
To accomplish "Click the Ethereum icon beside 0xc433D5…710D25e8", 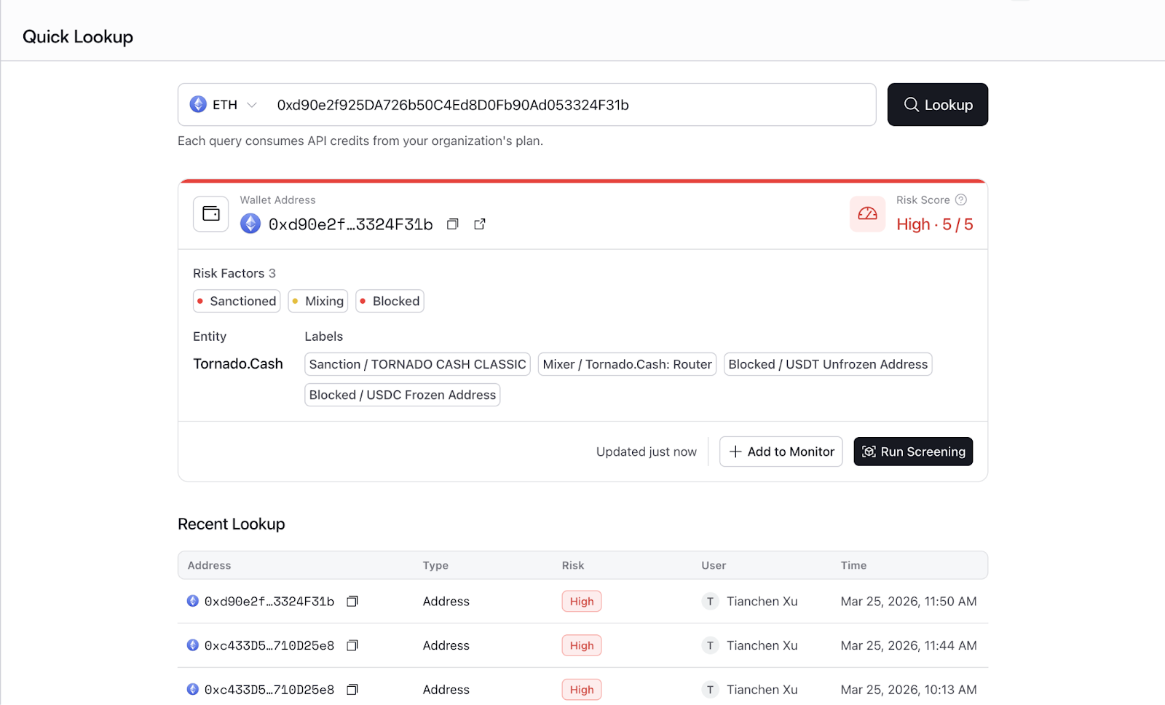I will click(x=192, y=645).
